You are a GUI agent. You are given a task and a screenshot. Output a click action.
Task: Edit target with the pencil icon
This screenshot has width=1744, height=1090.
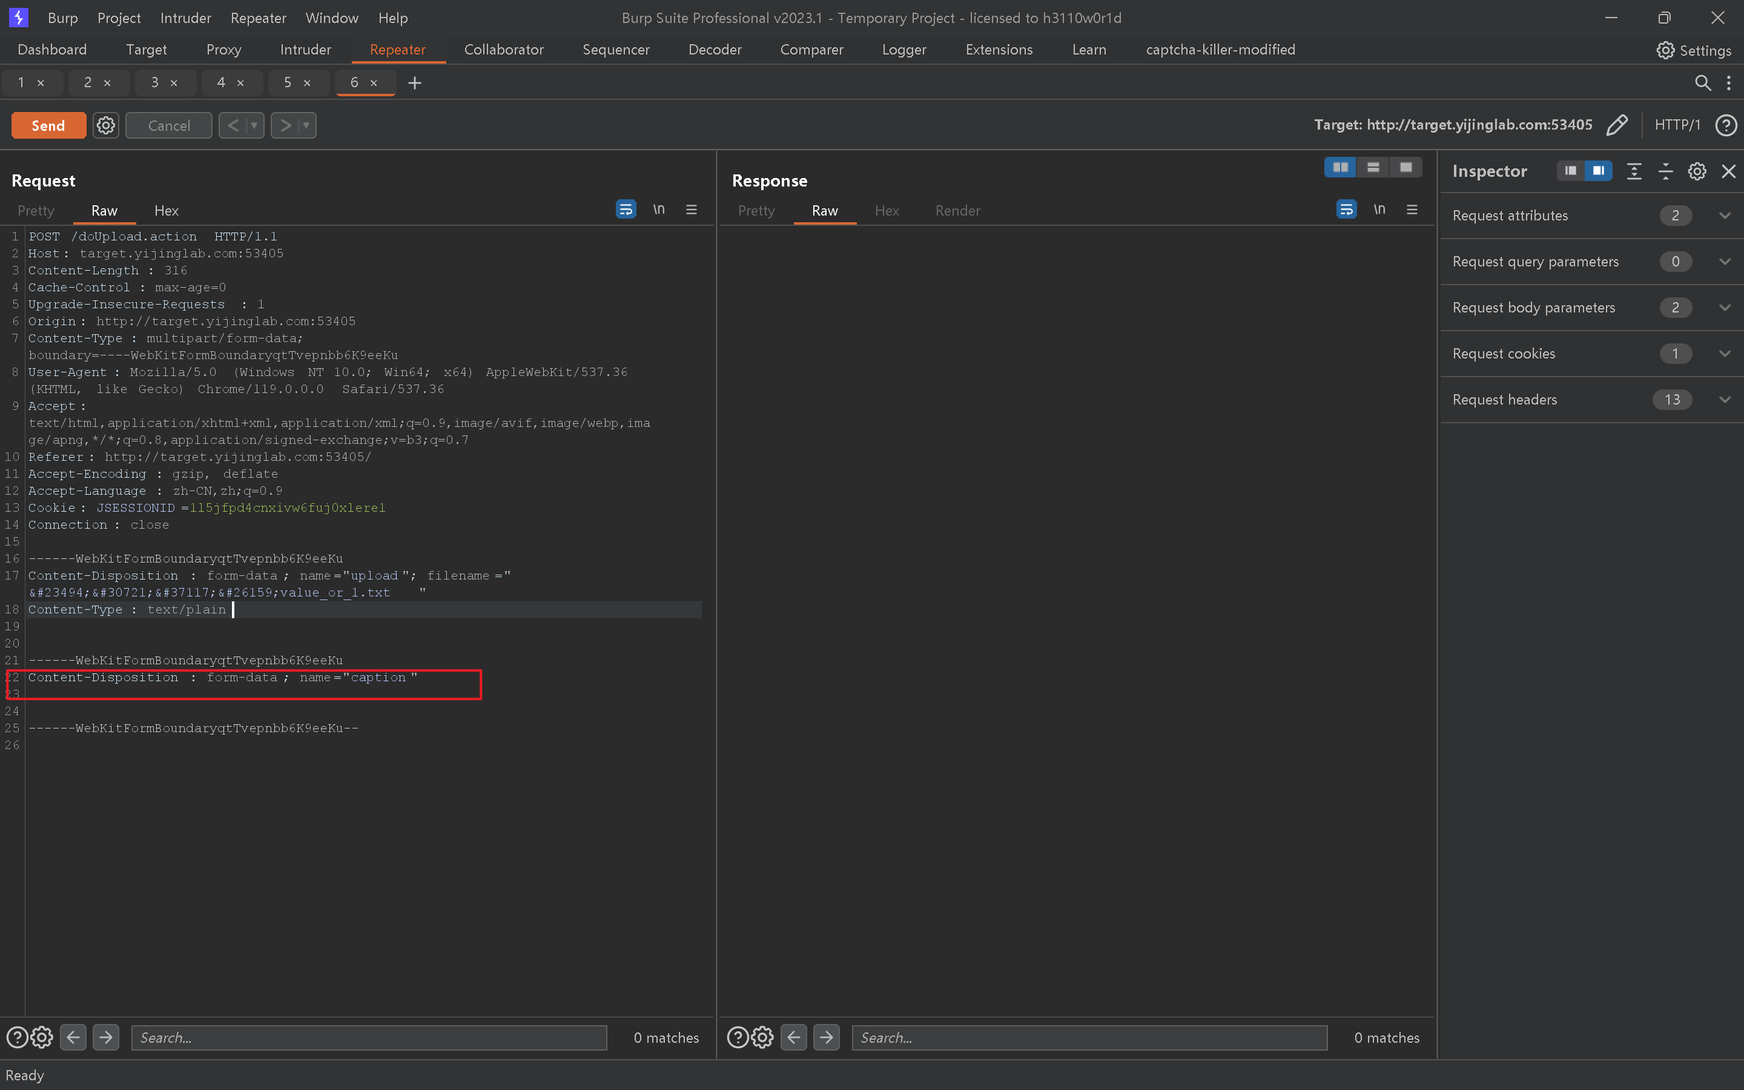point(1616,125)
